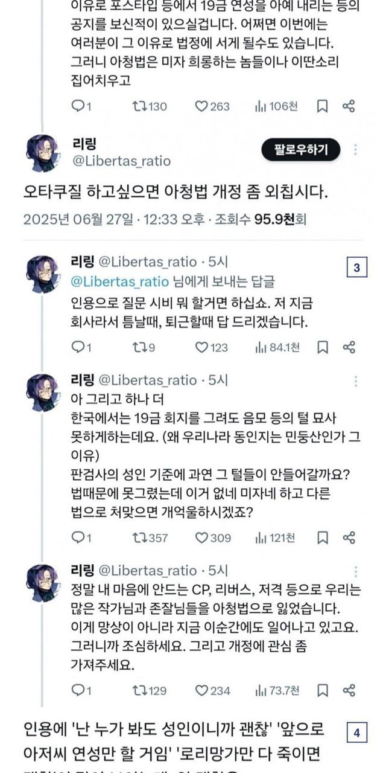386x773 pixels.
Task: Share the top tweet showing 106천 views
Action: pos(349,106)
